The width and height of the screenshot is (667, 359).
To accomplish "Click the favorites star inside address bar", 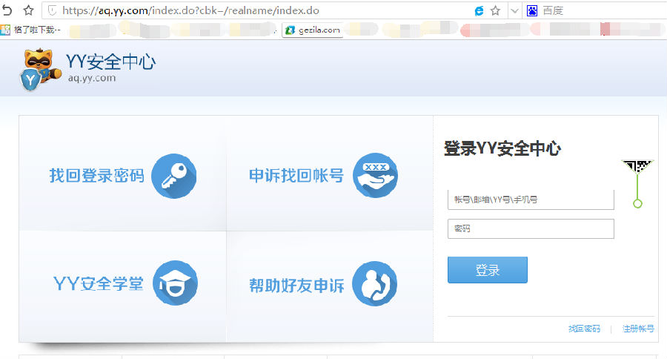I will [495, 10].
